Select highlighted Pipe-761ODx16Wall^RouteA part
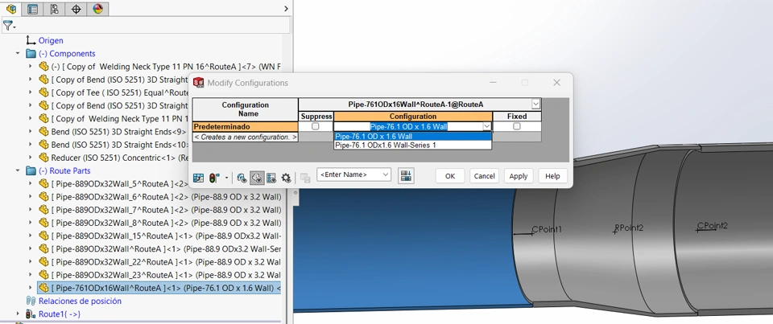Image resolution: width=773 pixels, height=324 pixels. [x=166, y=288]
